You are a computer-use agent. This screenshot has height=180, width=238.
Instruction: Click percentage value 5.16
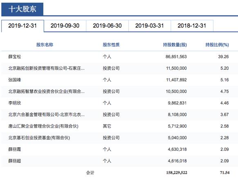click(225, 80)
